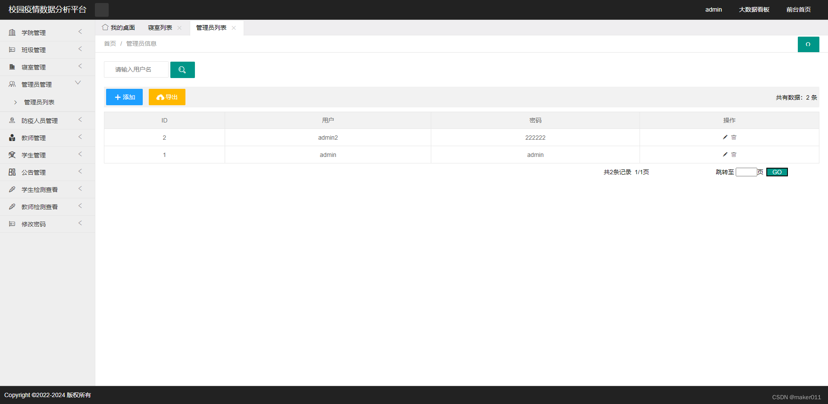Click the 防疫人员管理 person icon
The image size is (828, 404).
tap(12, 121)
